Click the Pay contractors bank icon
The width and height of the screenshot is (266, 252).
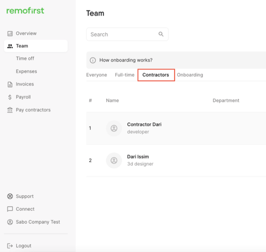pos(10,110)
